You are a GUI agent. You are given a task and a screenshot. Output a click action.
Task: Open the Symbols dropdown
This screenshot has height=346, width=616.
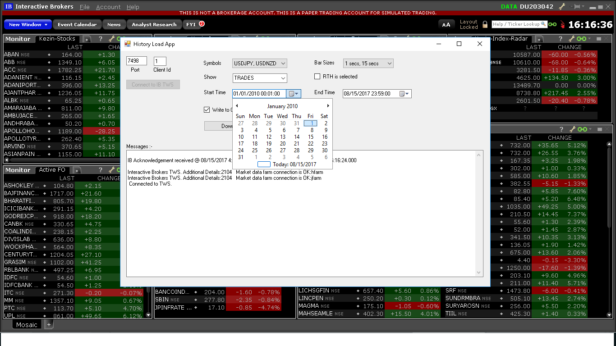260,64
